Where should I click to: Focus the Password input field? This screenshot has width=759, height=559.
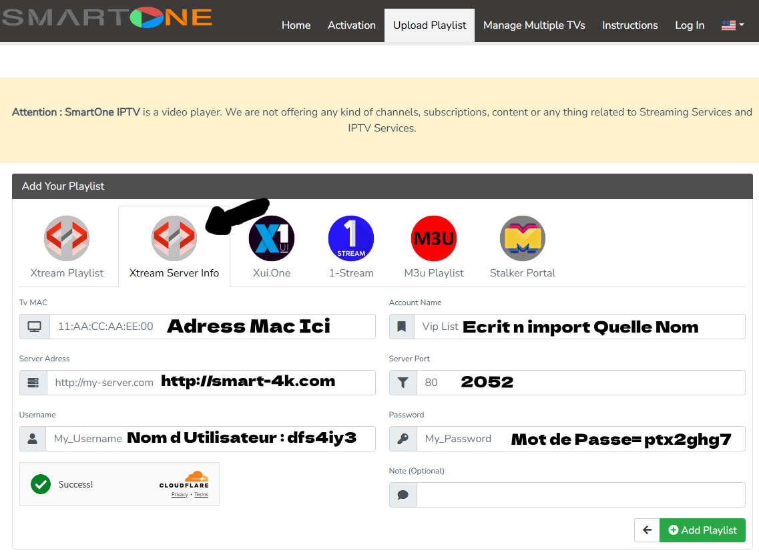coord(581,439)
